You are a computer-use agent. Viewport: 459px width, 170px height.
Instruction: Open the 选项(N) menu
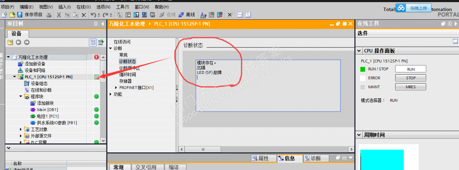pyautogui.click(x=103, y=7)
